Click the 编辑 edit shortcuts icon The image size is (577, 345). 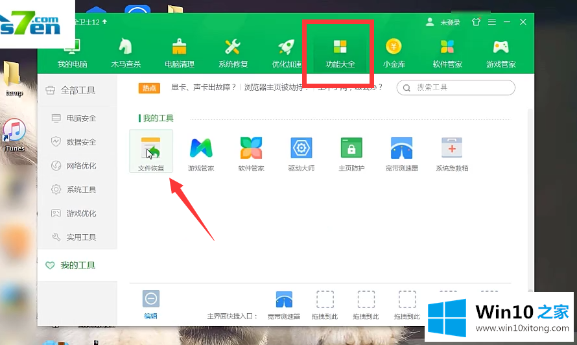[151, 304]
